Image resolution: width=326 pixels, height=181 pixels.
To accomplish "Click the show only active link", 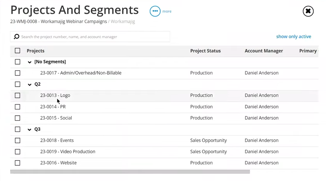I will pyautogui.click(x=293, y=36).
